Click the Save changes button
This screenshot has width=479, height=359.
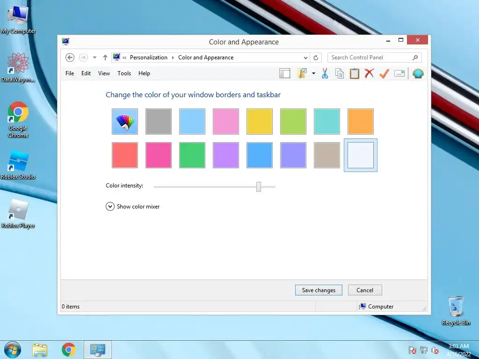point(319,290)
